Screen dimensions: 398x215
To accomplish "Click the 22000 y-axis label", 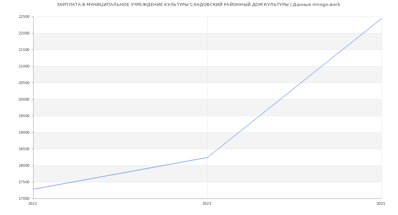I will click(24, 33).
